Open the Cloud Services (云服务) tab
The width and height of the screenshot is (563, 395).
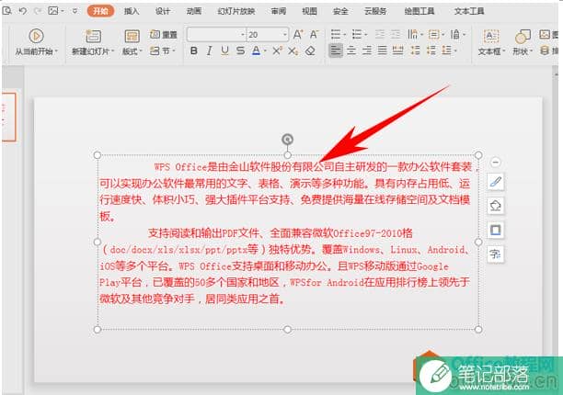pyautogui.click(x=375, y=11)
